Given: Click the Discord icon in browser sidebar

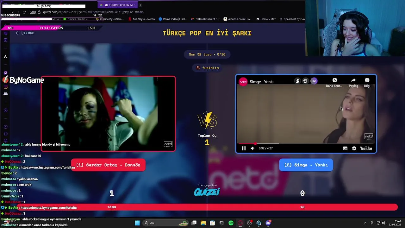Looking at the screenshot, I should tap(5, 94).
